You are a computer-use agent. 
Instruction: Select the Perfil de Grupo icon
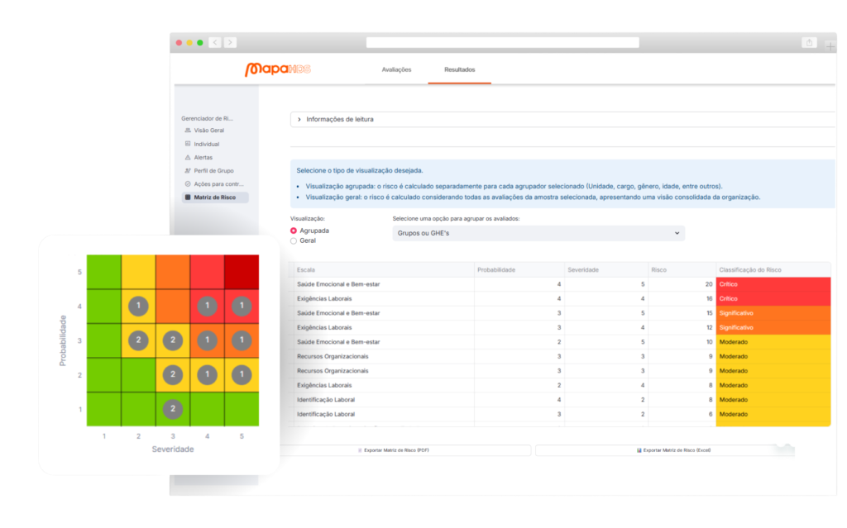click(188, 171)
